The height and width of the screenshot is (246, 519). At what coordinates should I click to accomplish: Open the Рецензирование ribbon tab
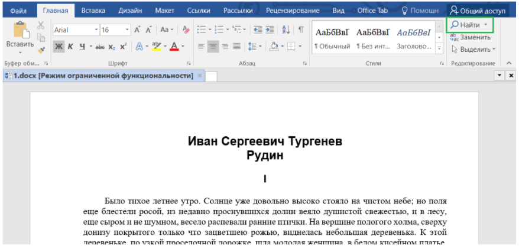pyautogui.click(x=292, y=11)
